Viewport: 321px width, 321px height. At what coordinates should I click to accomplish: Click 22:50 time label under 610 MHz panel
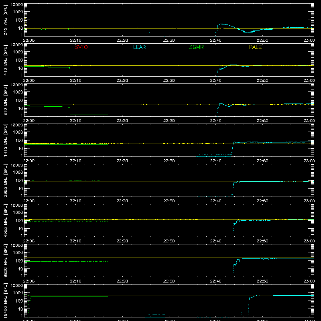(x=262, y=121)
